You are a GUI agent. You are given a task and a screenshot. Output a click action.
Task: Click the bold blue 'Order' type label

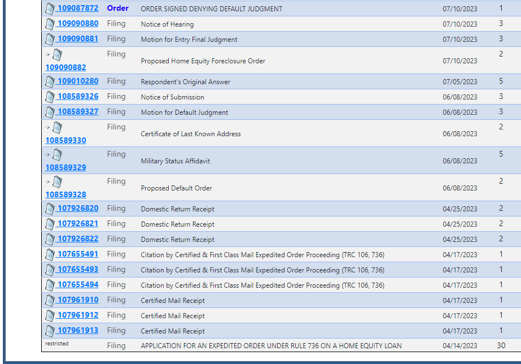(117, 8)
